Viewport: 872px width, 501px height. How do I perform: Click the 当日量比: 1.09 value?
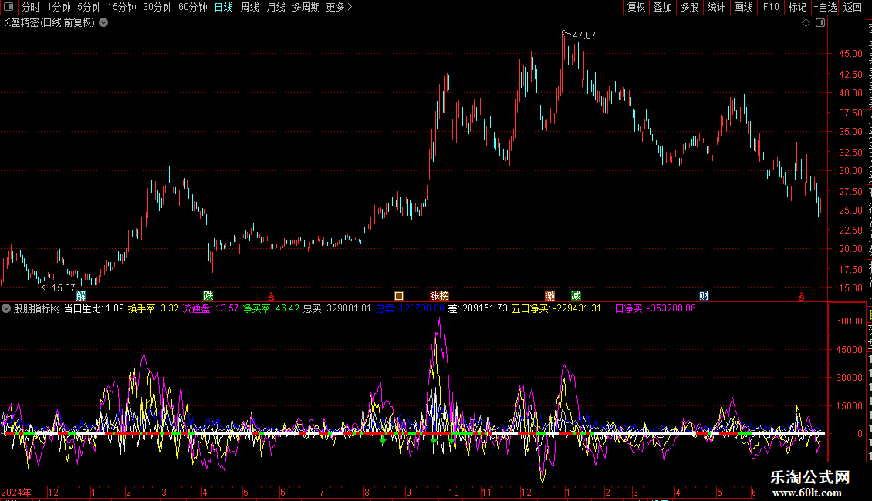(94, 308)
